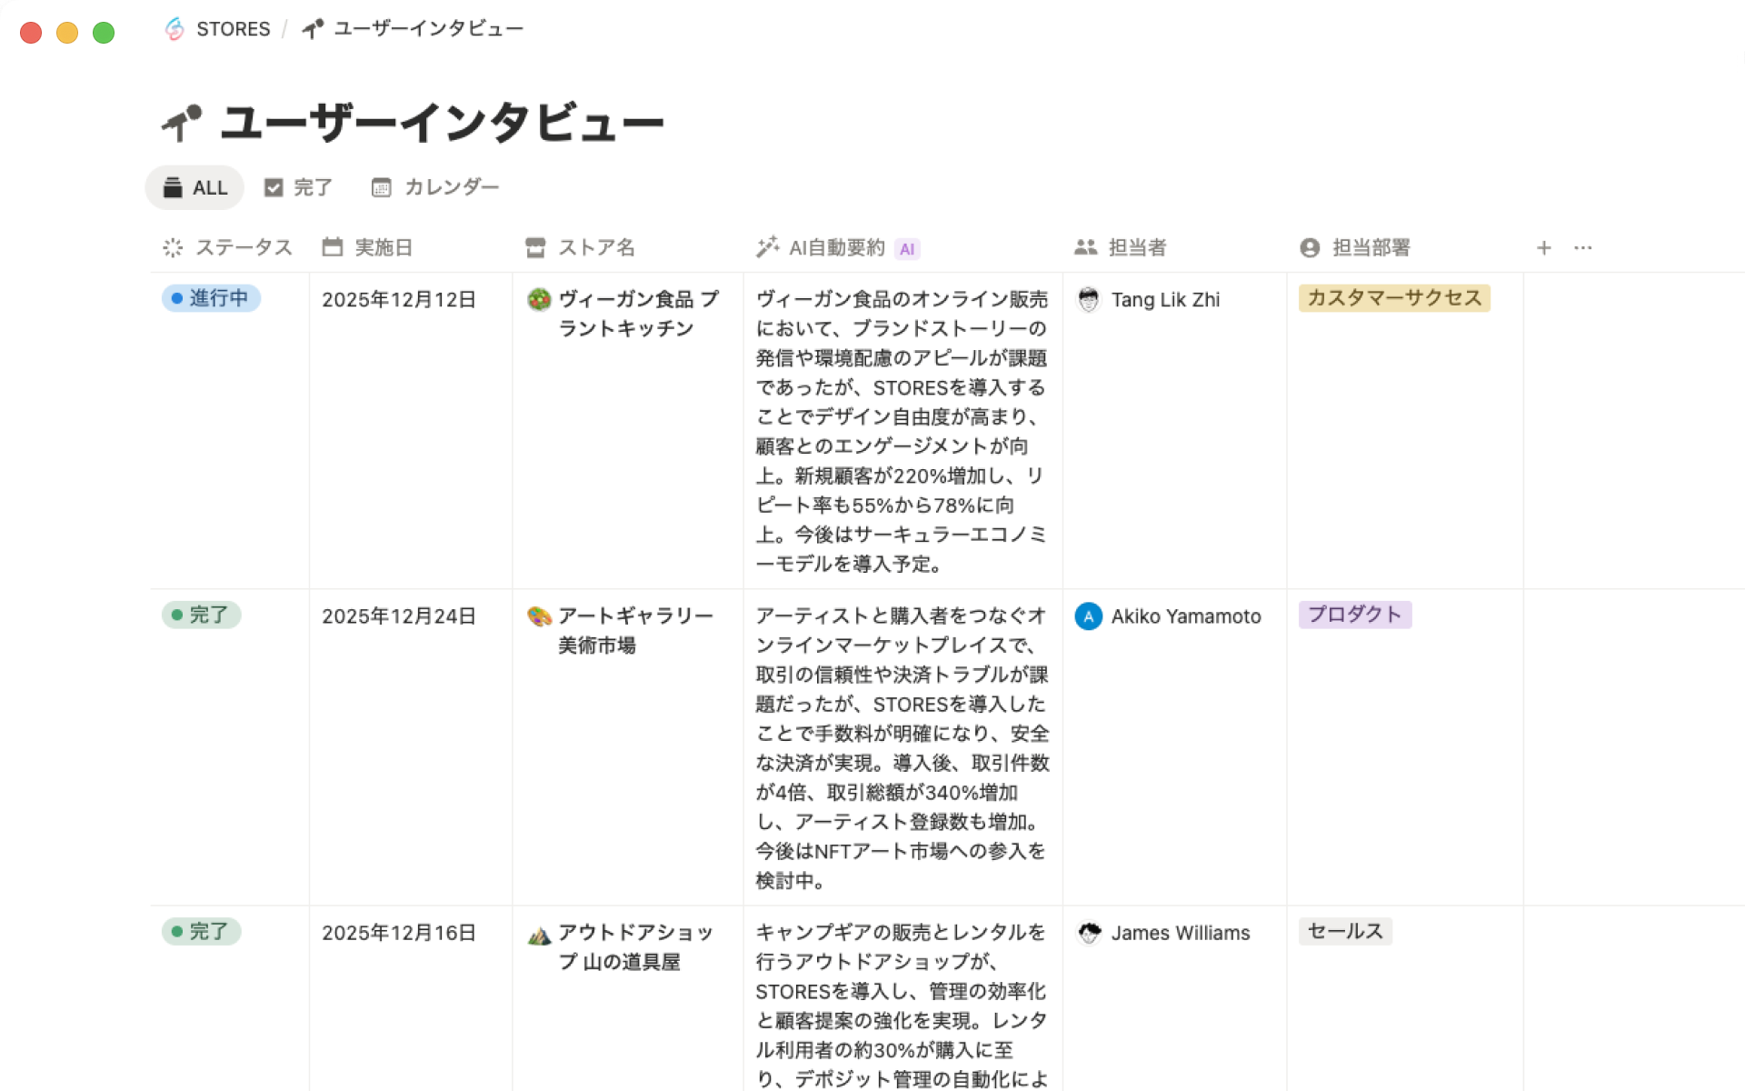Click the 2025年12月24日 date cell
The height and width of the screenshot is (1091, 1745).
click(398, 616)
